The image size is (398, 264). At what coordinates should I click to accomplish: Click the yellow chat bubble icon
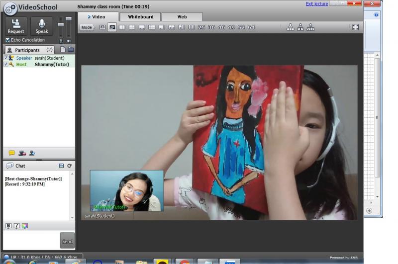coord(11,153)
